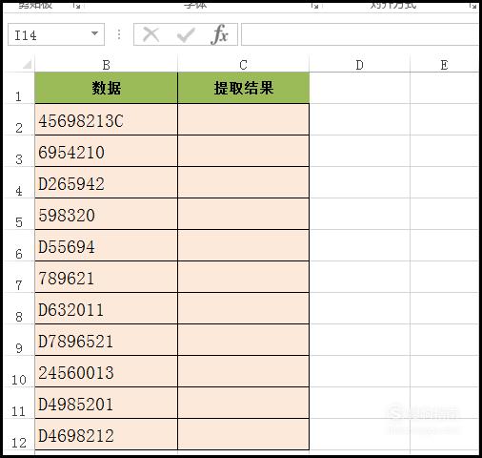The height and width of the screenshot is (458, 482).
Task: Click empty result cell C3 beside 6954210
Action: tap(243, 151)
